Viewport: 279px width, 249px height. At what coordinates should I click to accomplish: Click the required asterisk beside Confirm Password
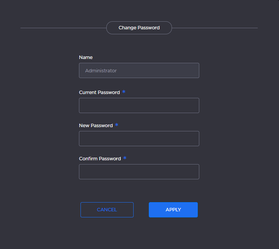pos(125,158)
